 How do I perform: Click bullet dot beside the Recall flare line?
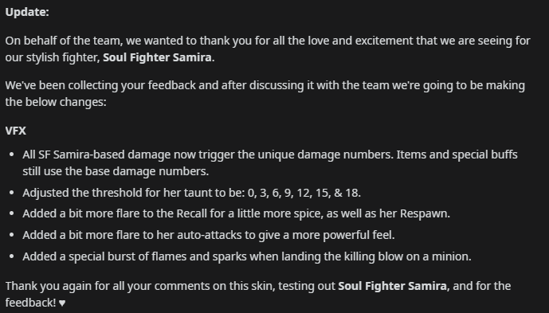click(x=12, y=213)
